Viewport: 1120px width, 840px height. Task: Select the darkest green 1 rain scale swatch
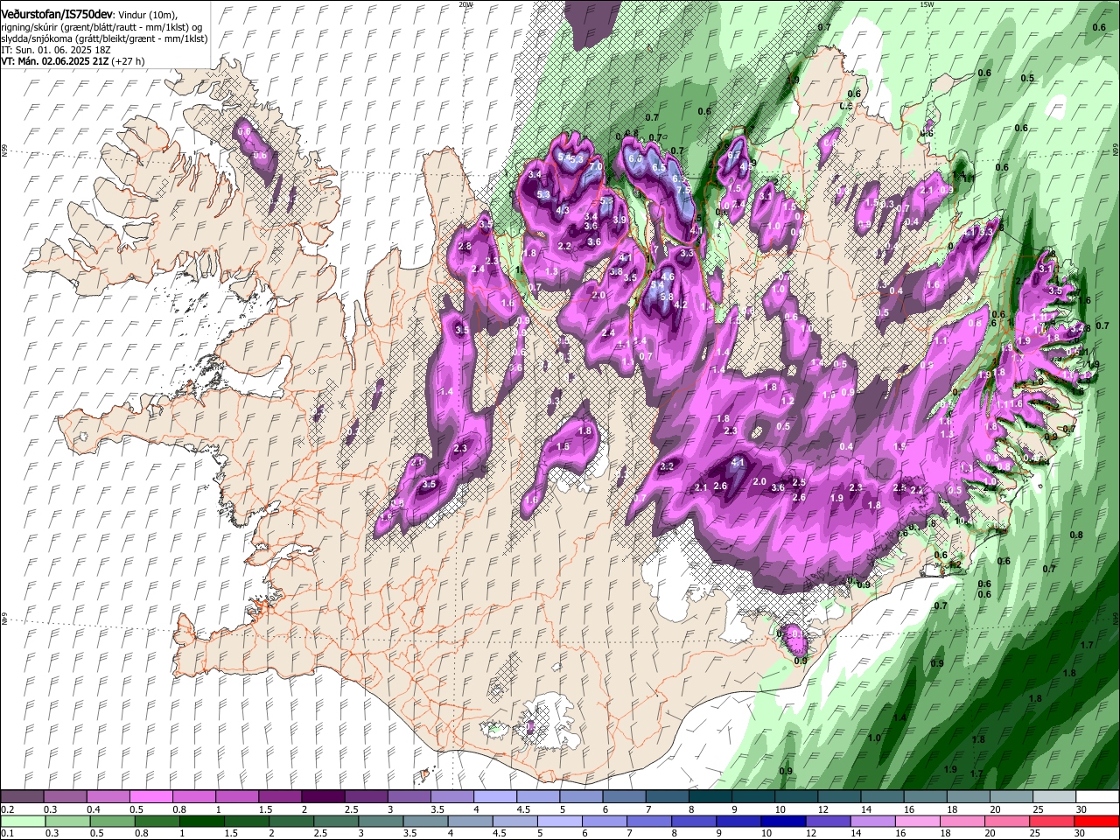201,822
